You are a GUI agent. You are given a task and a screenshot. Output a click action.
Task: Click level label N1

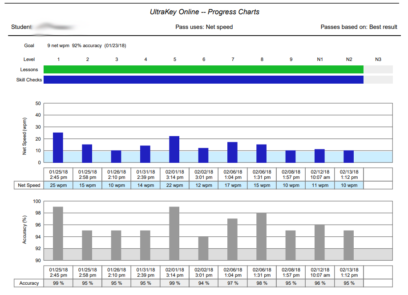click(320, 59)
